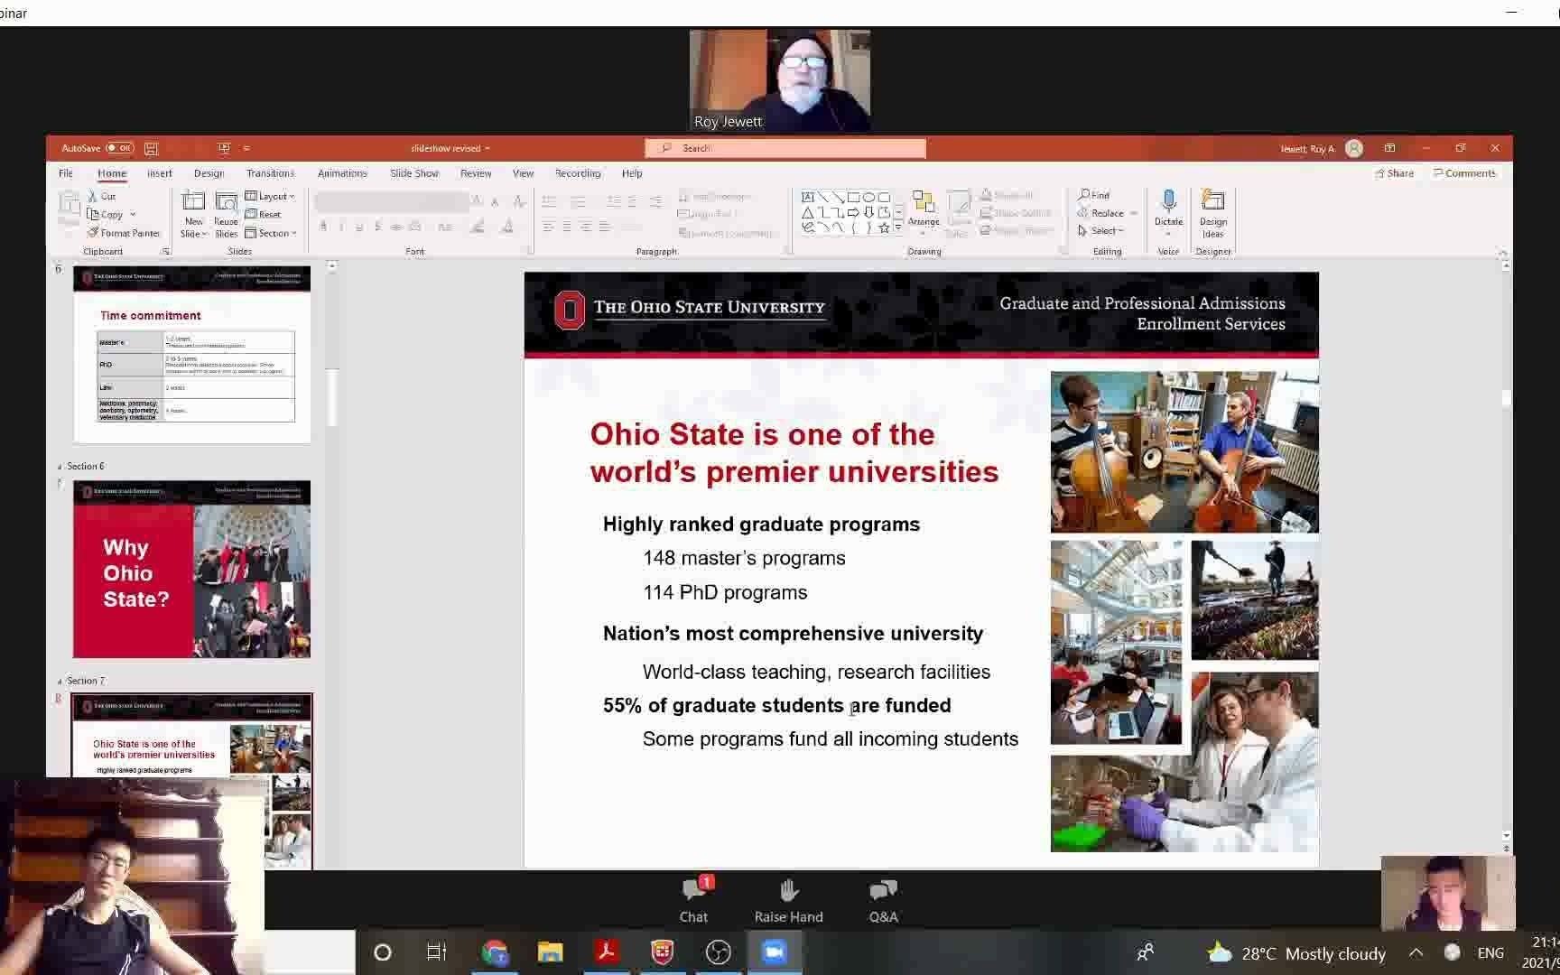Click the Ribbon Display Options icon
This screenshot has height=975, width=1560.
1389,148
